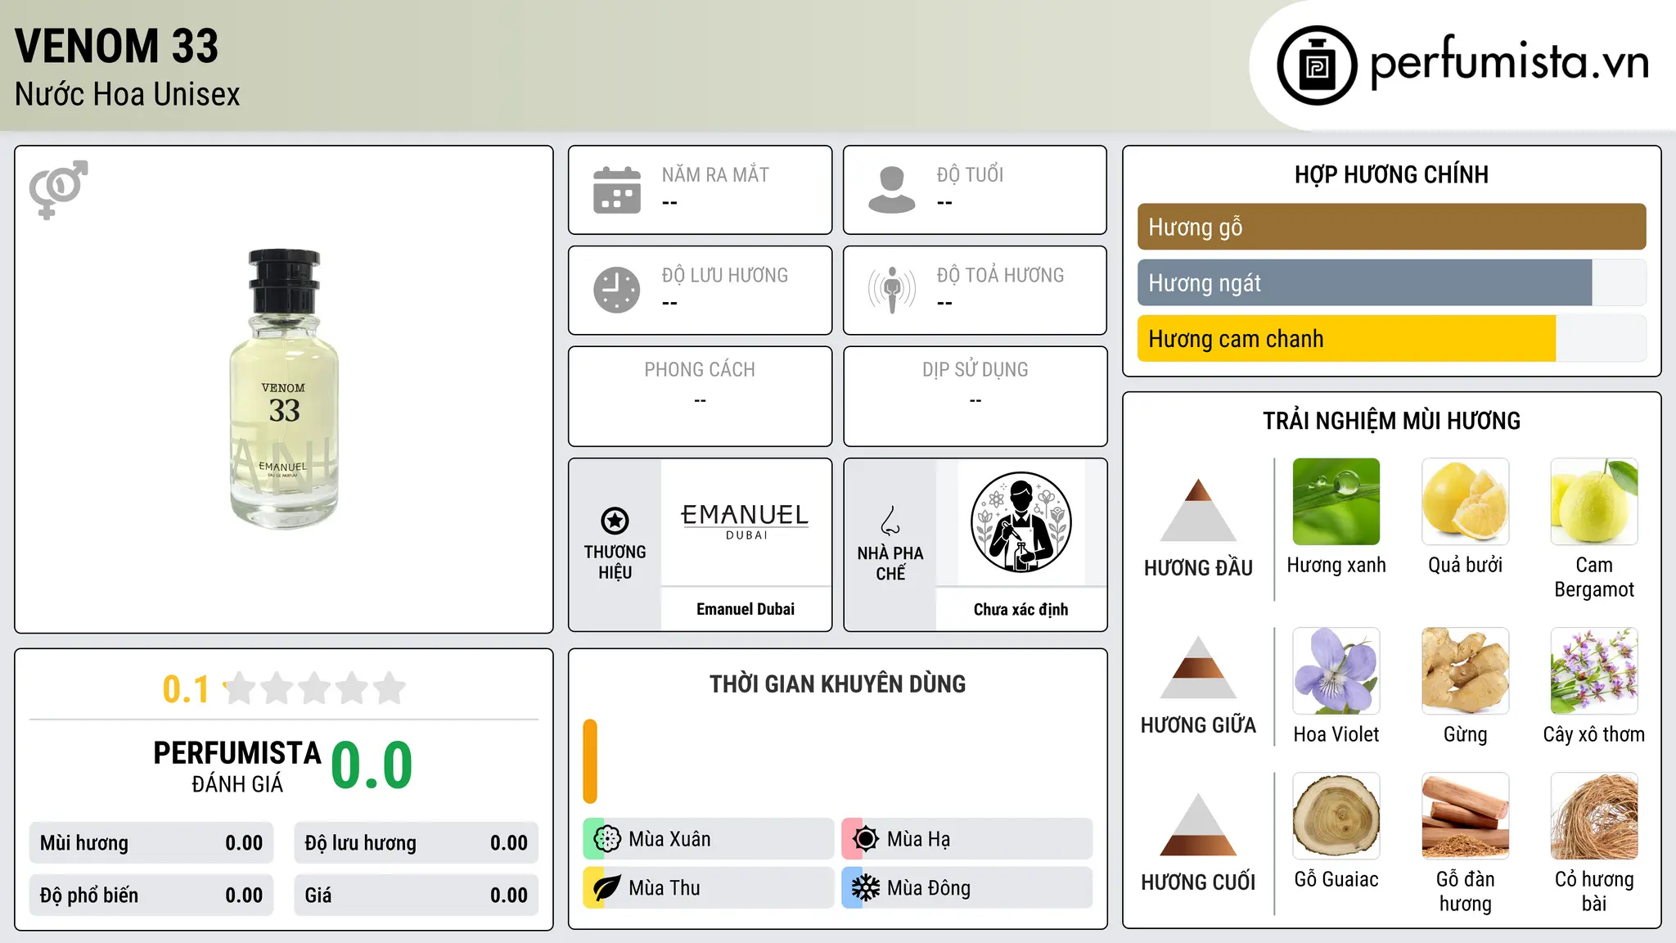Select the Cam Bergamot note image
The width and height of the screenshot is (1676, 943).
click(1594, 502)
